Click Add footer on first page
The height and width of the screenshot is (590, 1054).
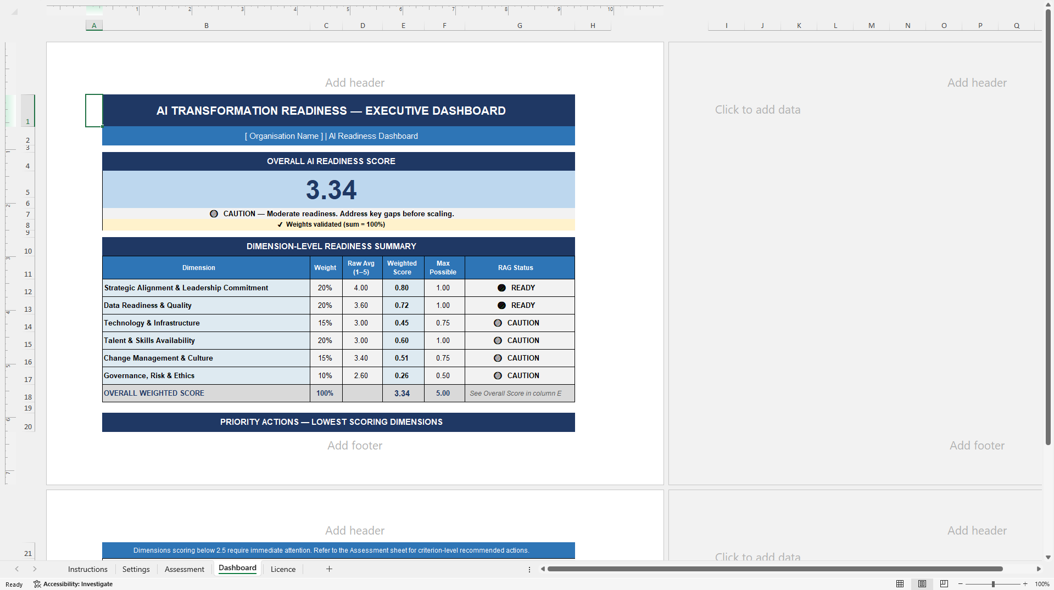click(x=355, y=446)
